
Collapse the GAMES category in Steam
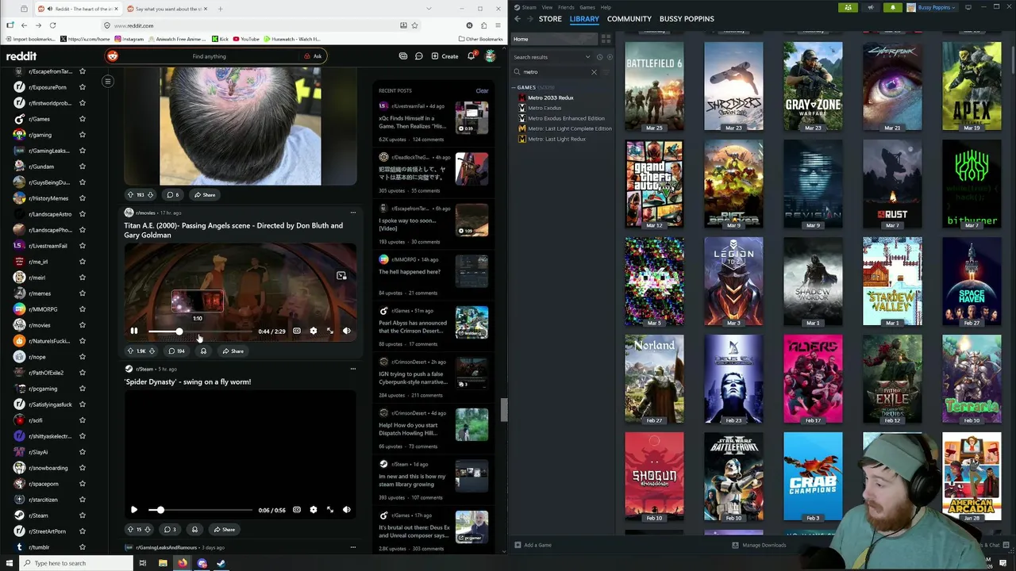click(514, 87)
